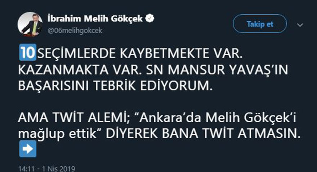Screen dimensions: 317x172
Task: Click the verified badge beside the name
Action: (x=151, y=18)
